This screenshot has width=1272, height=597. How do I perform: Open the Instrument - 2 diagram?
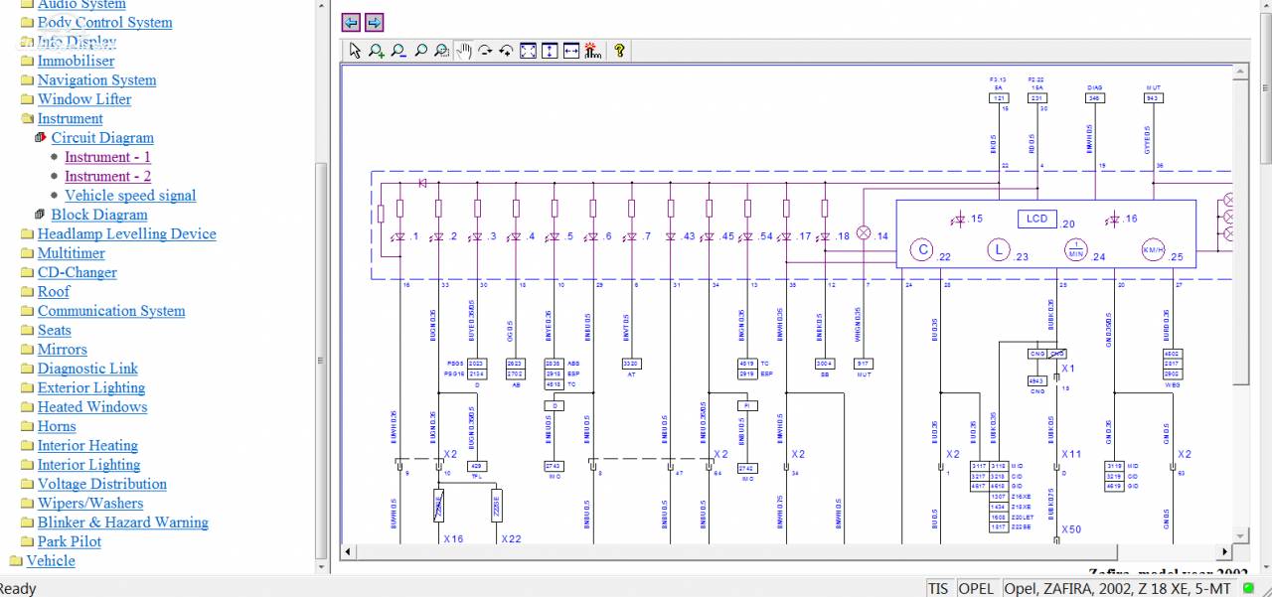pos(107,177)
